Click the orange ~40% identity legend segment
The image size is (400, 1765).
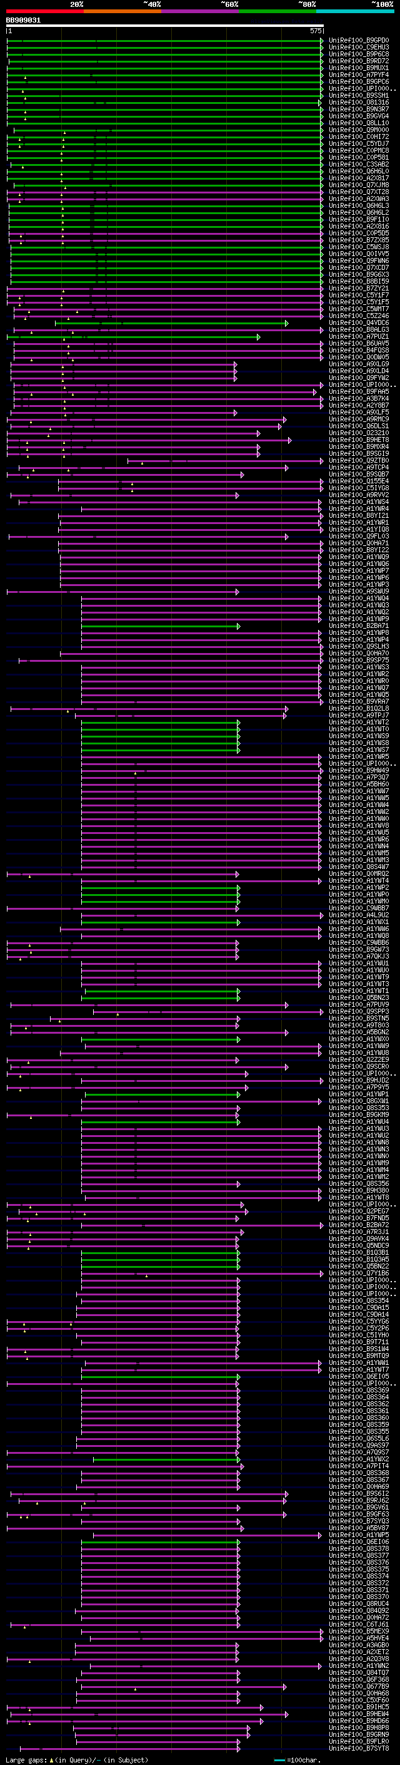[x=122, y=11]
